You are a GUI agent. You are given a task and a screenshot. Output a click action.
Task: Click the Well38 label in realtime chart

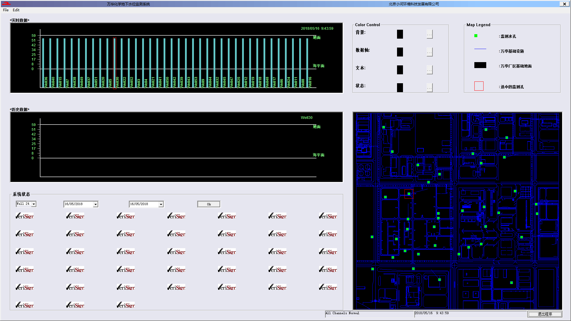[75, 82]
